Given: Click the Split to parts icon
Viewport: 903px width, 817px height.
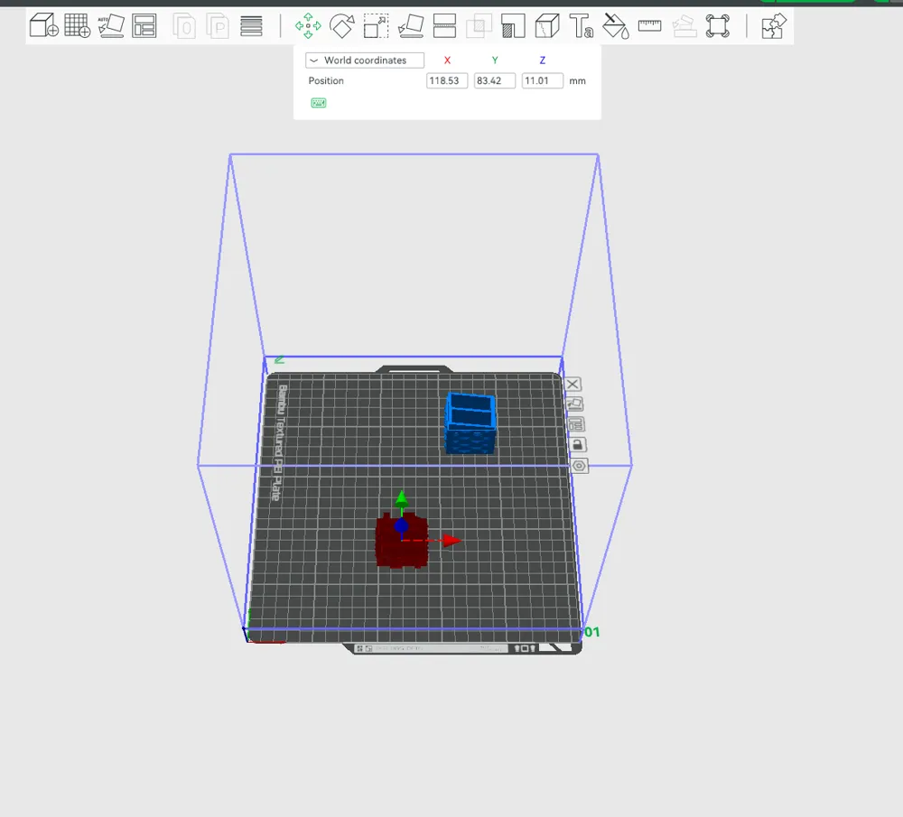Looking at the screenshot, I should tap(218, 26).
